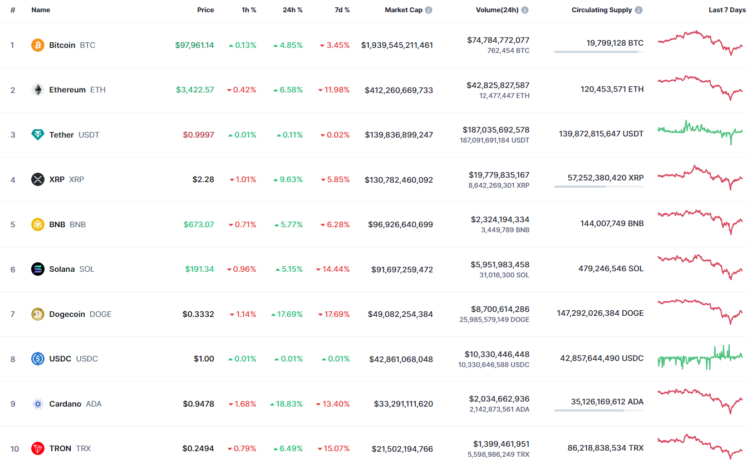This screenshot has width=752, height=469.
Task: Click the Market Cap info icon
Action: pos(429,10)
